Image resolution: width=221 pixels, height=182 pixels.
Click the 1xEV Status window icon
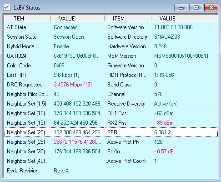7,7
